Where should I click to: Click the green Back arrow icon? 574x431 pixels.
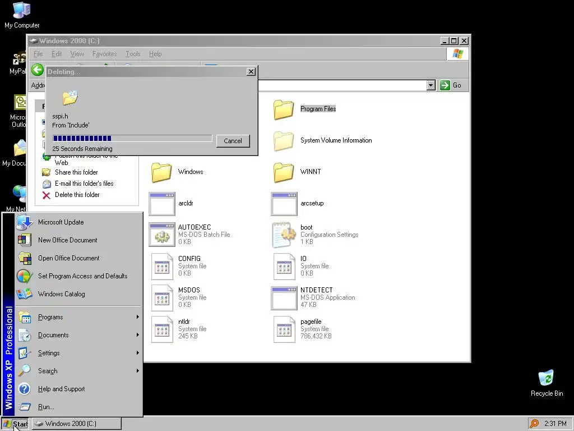(38, 70)
